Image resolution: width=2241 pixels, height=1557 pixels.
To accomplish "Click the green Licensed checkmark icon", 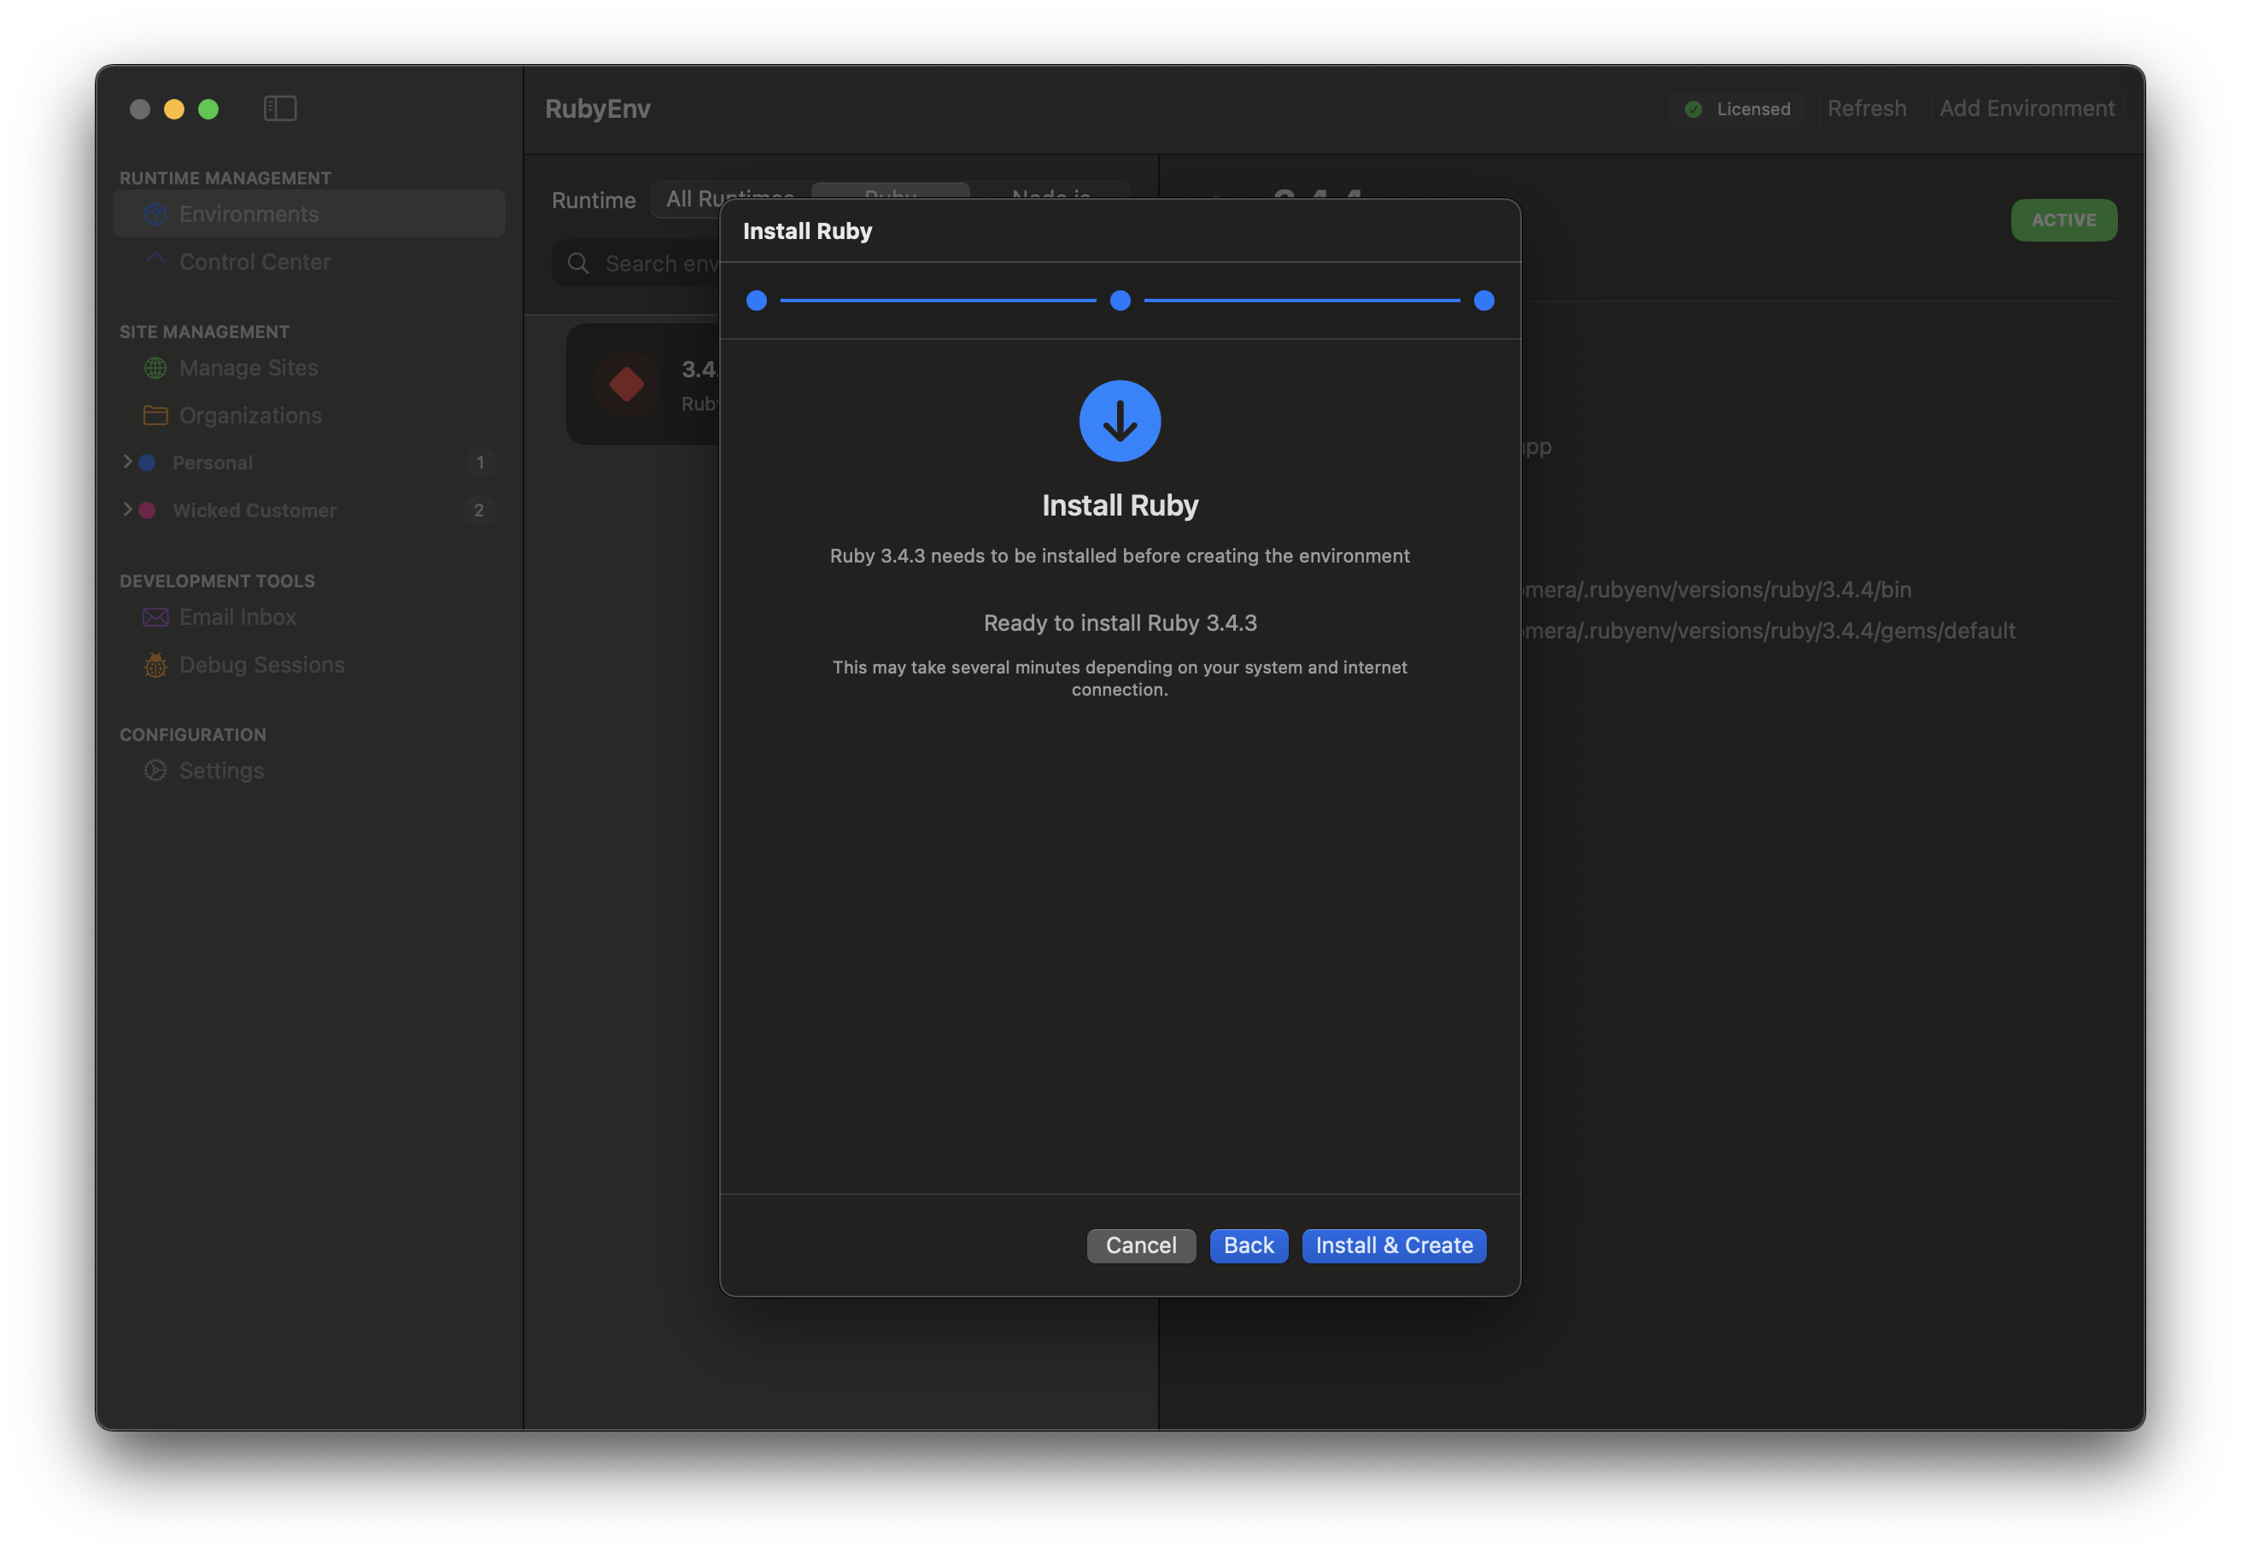I will pos(1694,109).
